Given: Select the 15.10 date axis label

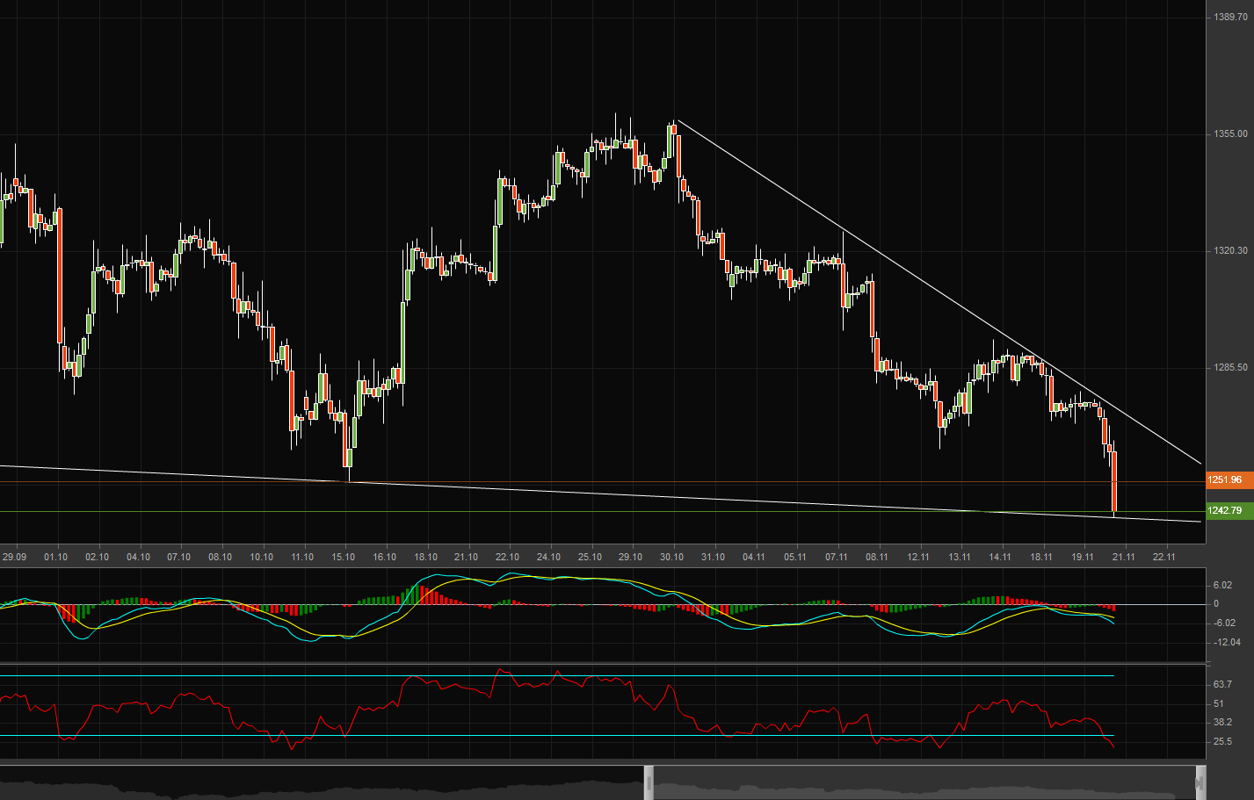Looking at the screenshot, I should coord(344,556).
